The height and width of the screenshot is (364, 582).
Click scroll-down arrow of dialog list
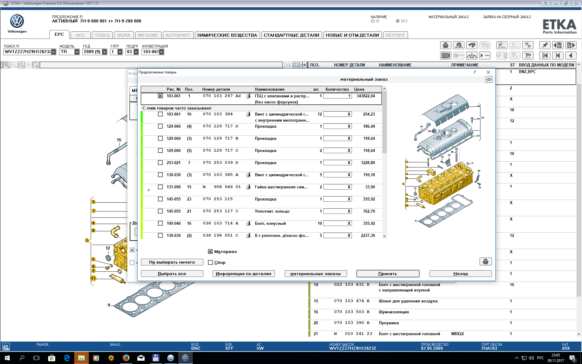[384, 236]
